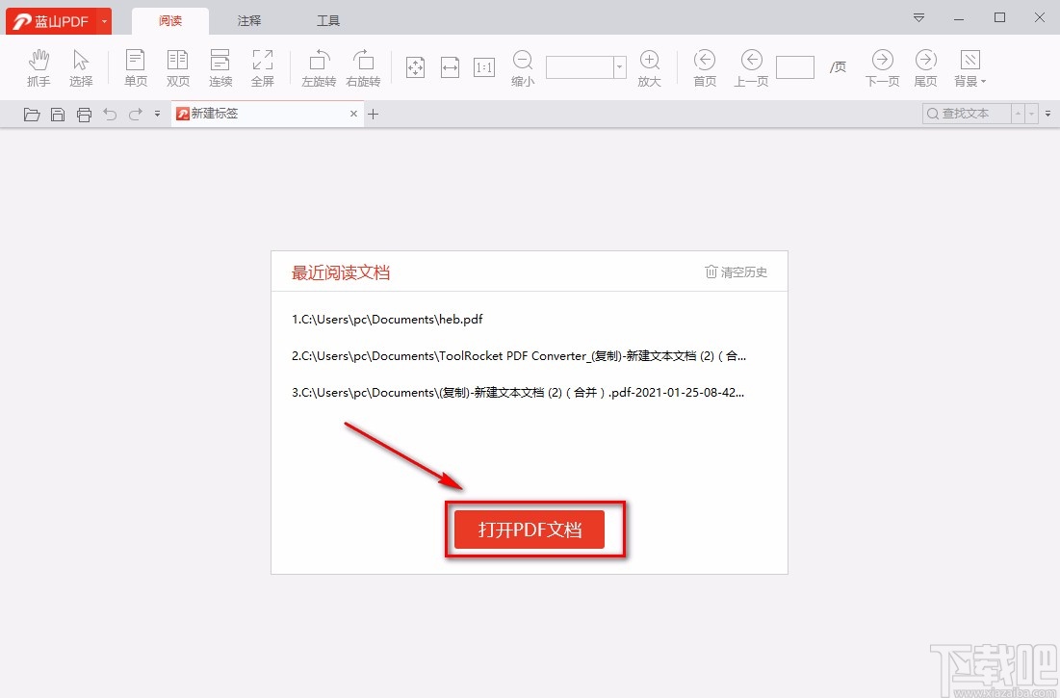Switch to 单页 single page view
The width and height of the screenshot is (1060, 698).
point(135,66)
